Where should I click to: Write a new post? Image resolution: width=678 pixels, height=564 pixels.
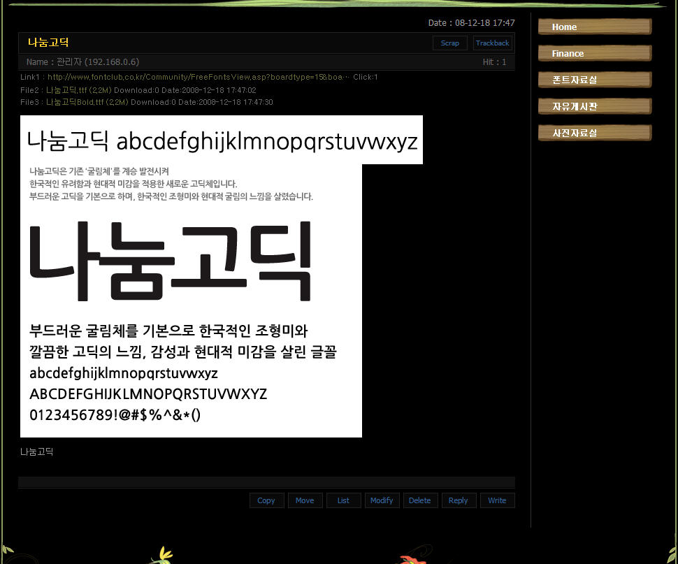[497, 500]
